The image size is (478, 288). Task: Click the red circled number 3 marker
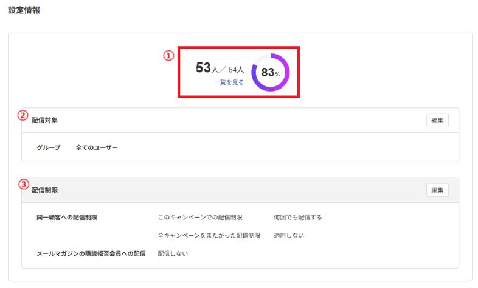click(x=24, y=184)
